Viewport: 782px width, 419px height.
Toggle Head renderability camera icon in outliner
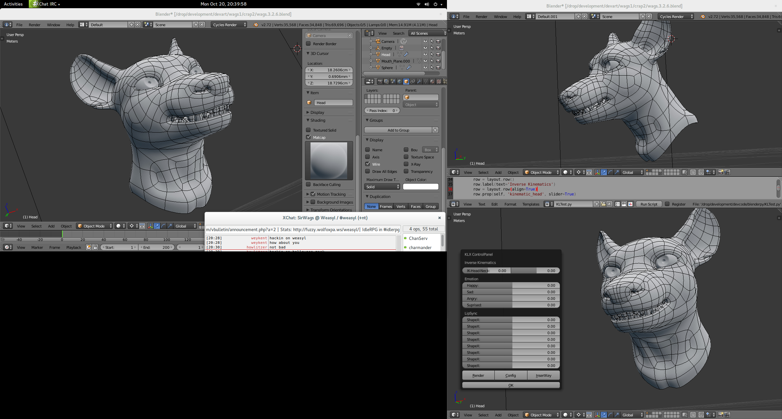(x=438, y=54)
